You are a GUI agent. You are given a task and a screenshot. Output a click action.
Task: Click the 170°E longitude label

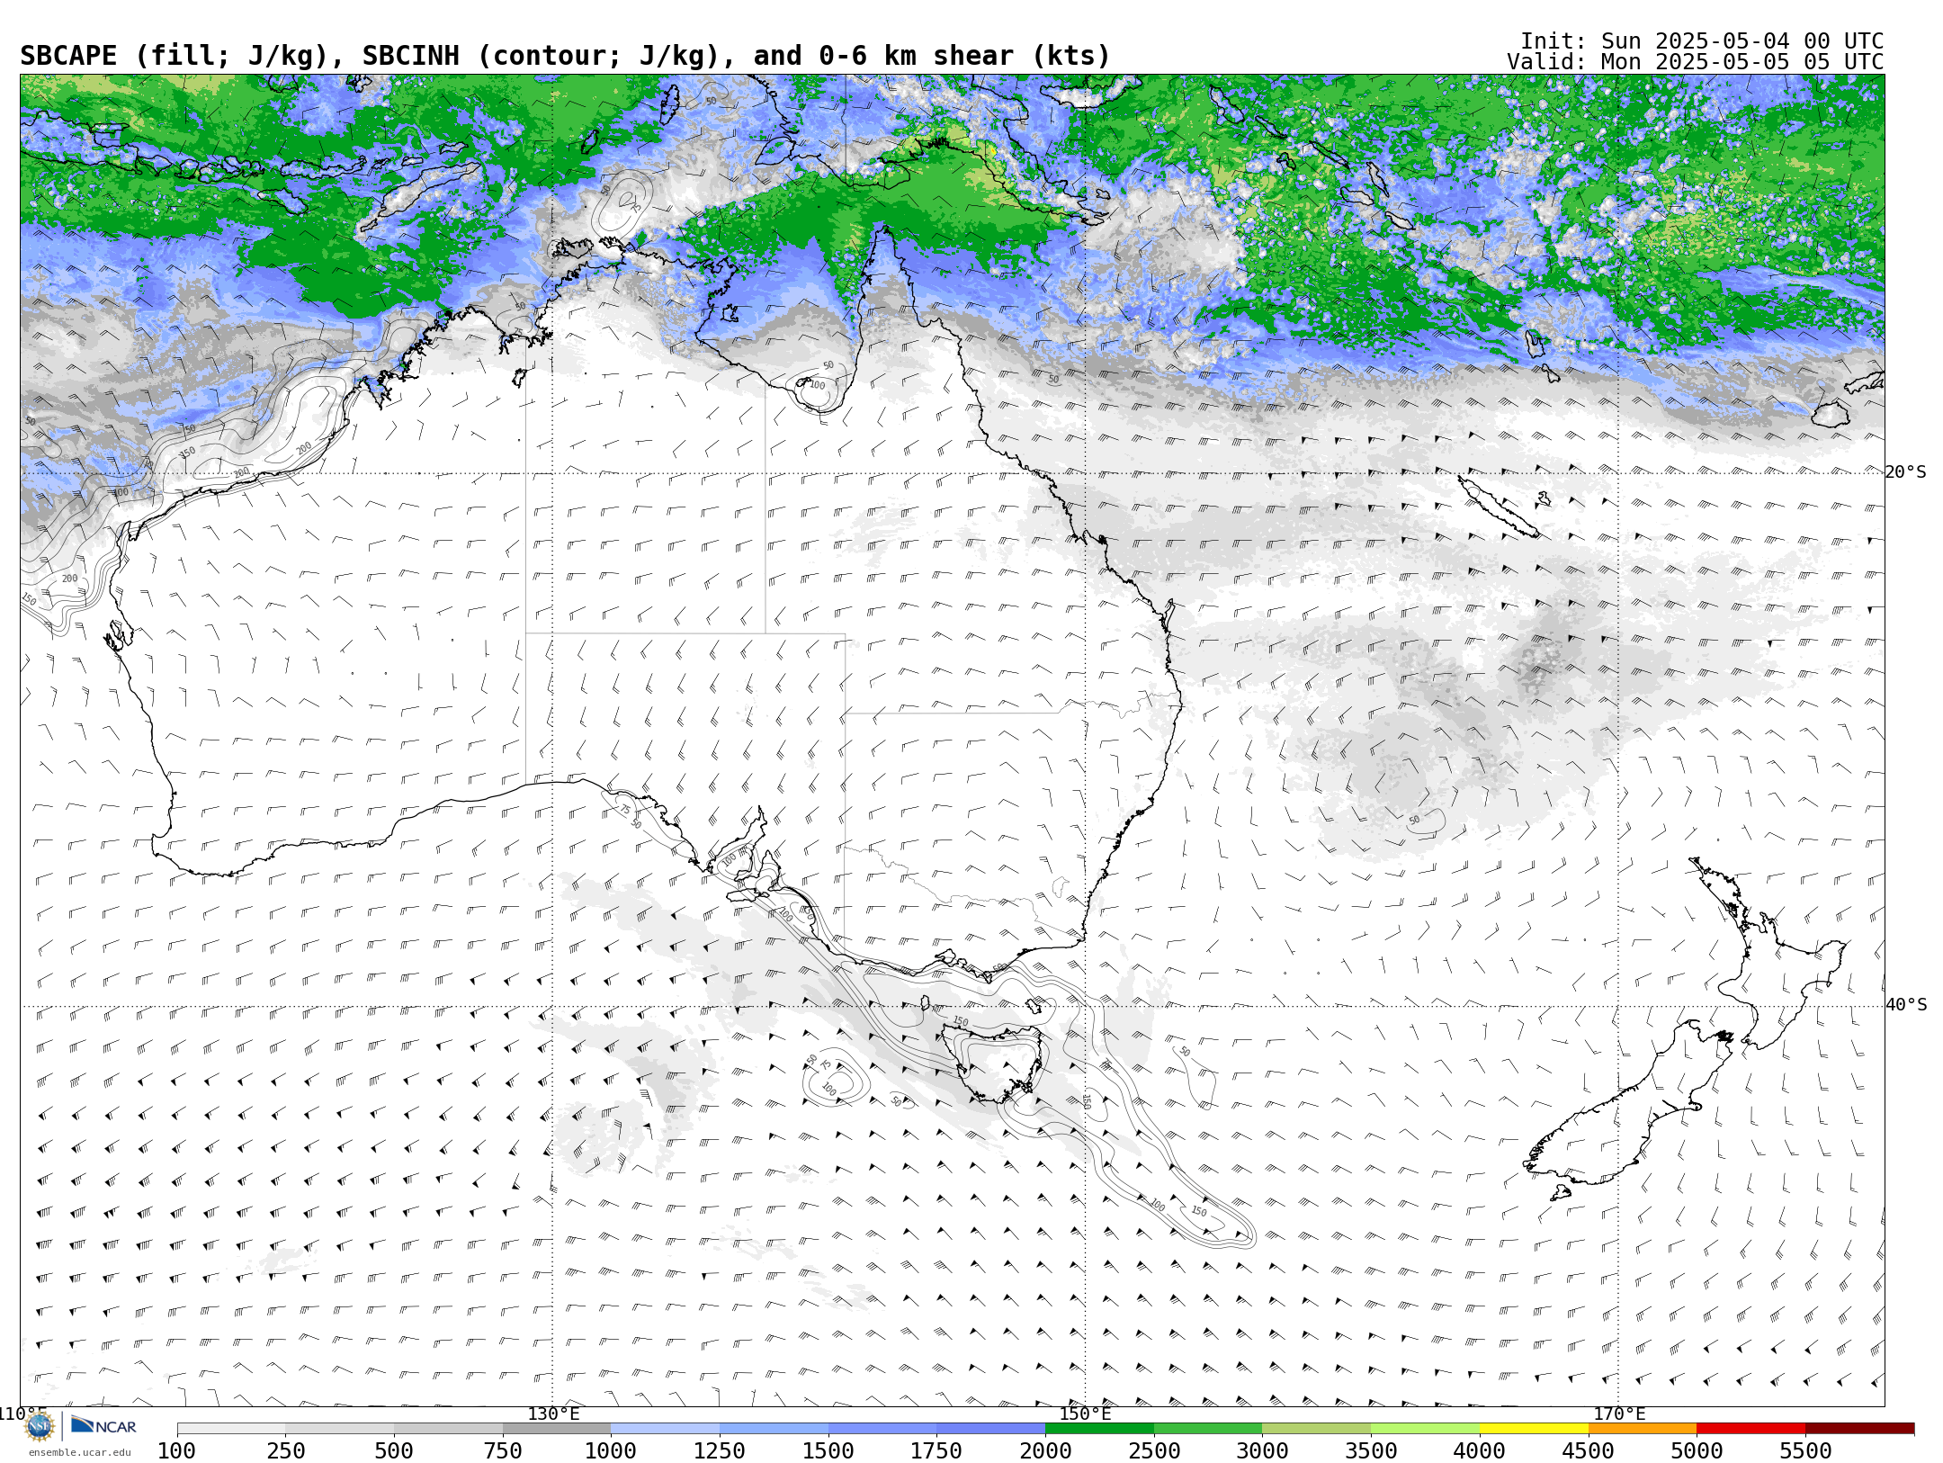point(1619,1414)
